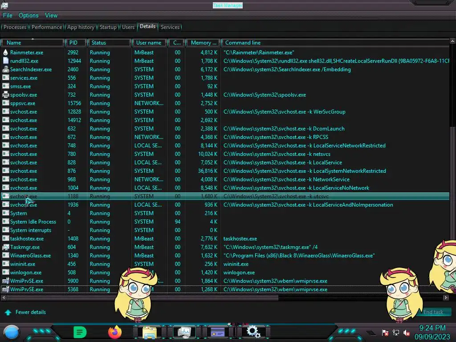Click the icon of WmiPrvSE.exe PID 5900
The image size is (456, 342).
[x=5, y=281]
